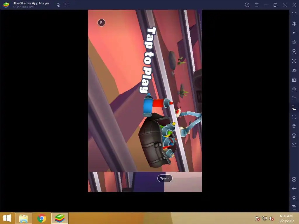
Task: Toggle Eco mode speedometer icon
Action: click(x=294, y=145)
